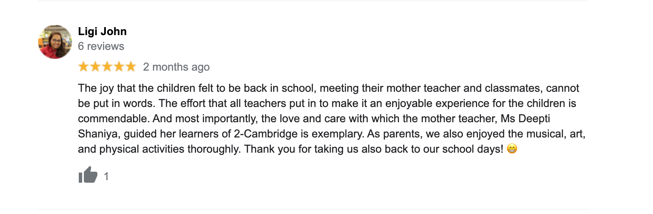The width and height of the screenshot is (653, 214).
Task: Click the fifth rating star
Action: click(x=130, y=67)
